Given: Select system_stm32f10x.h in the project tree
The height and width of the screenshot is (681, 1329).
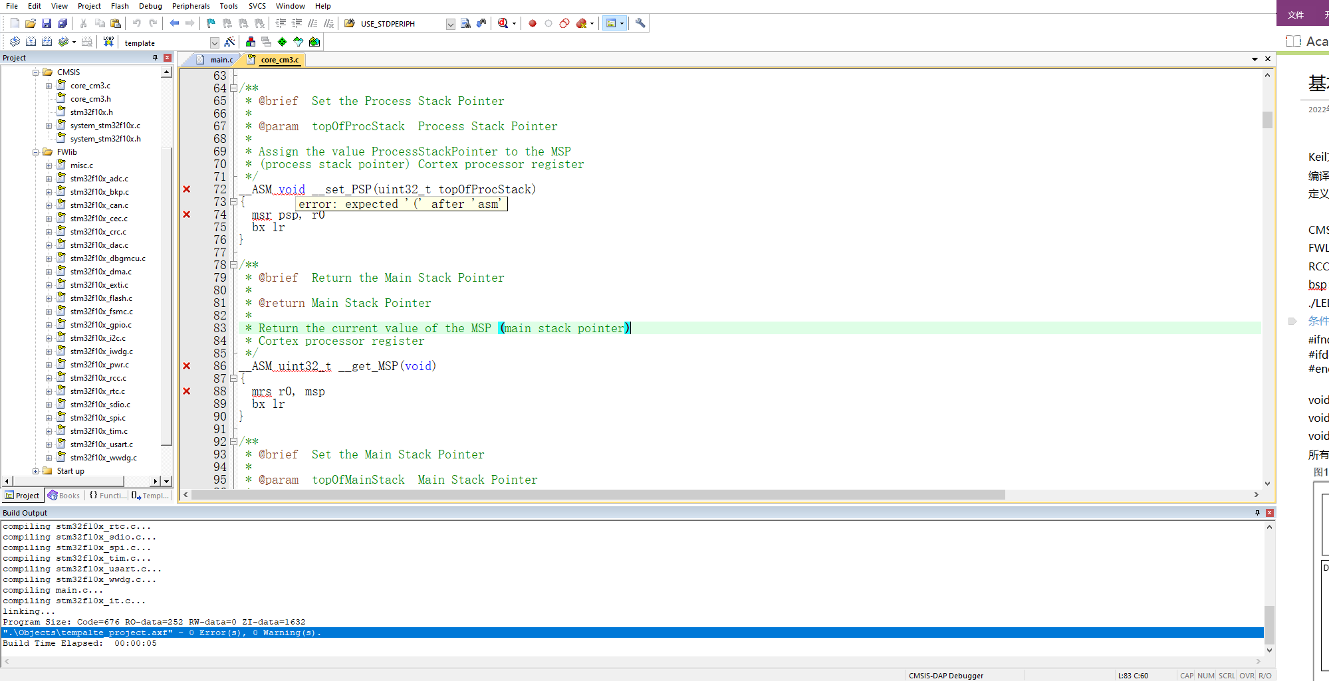Looking at the screenshot, I should tap(105, 139).
